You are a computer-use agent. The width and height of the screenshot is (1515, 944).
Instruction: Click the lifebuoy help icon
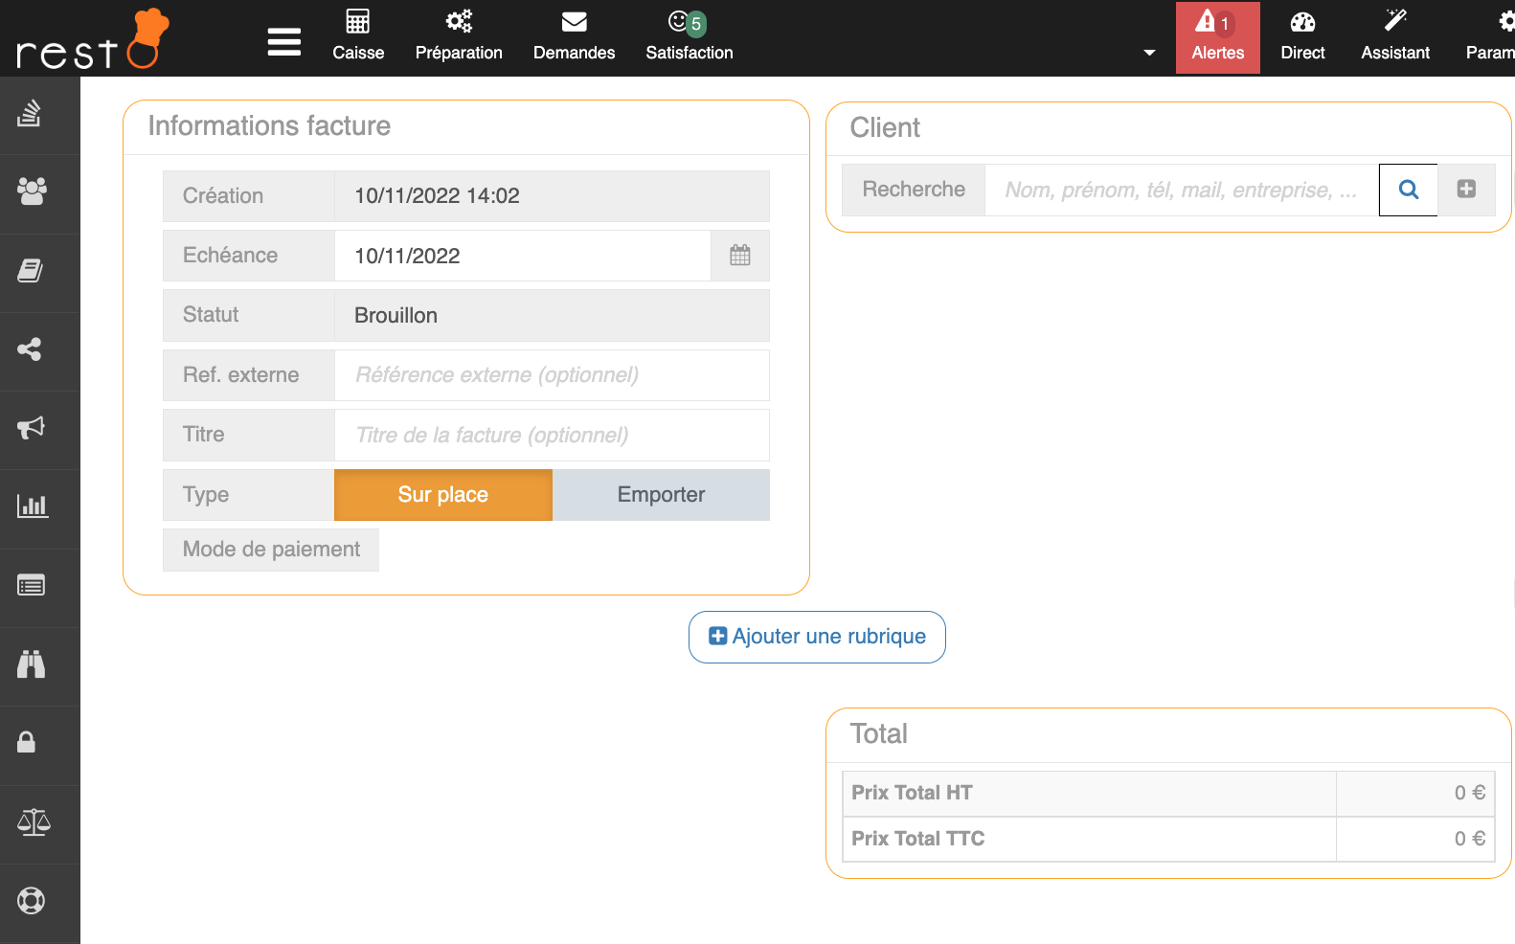coord(32,900)
